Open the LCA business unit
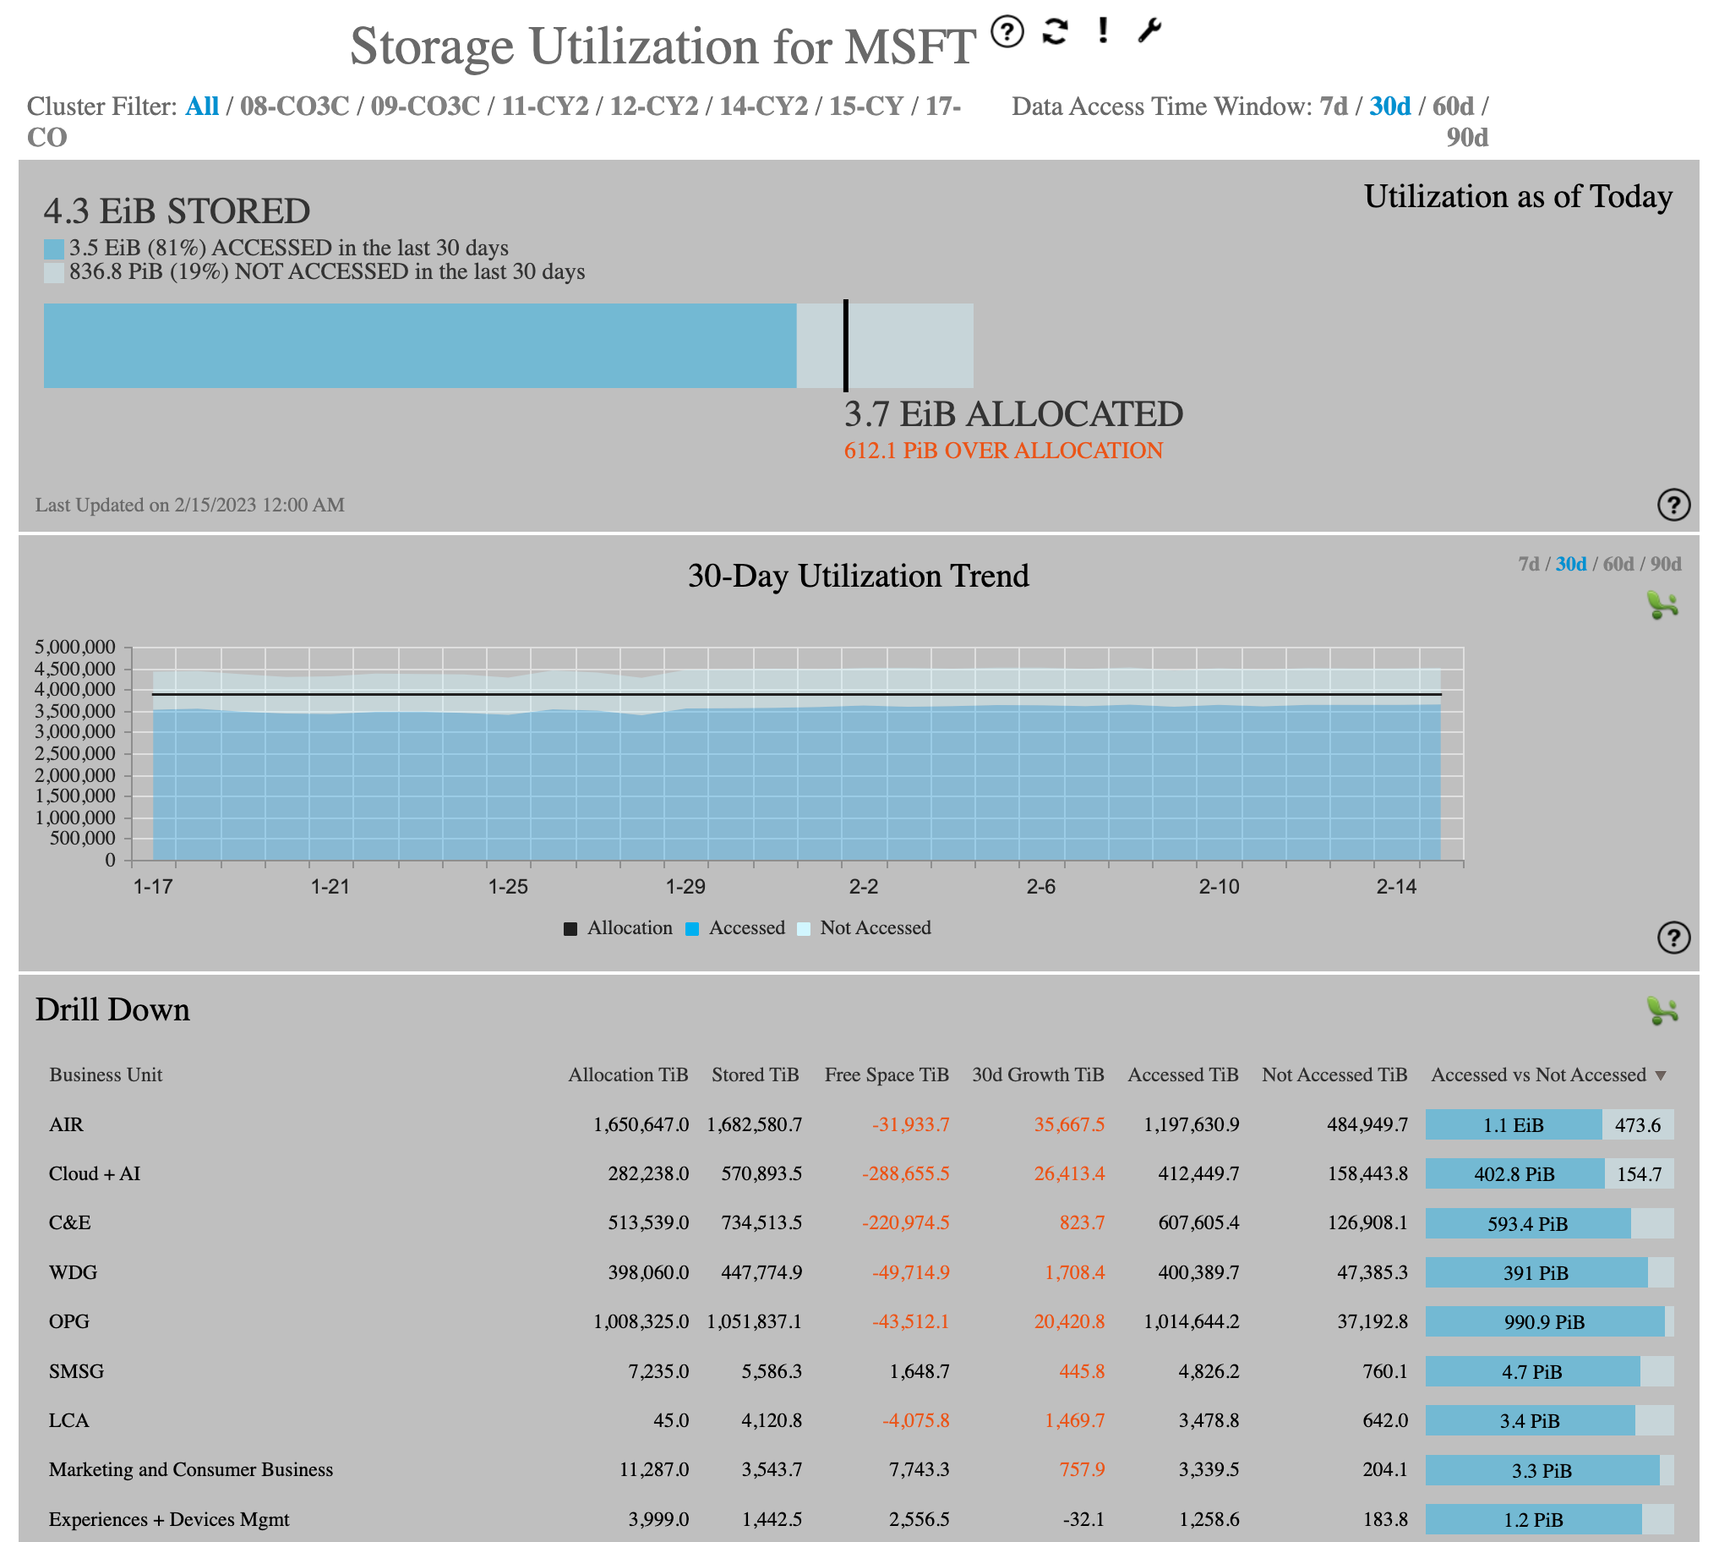Viewport: 1719px width, 1542px height. pyautogui.click(x=68, y=1421)
